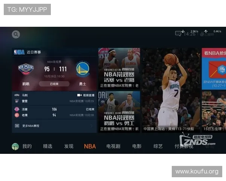Click the Spurs logo next to 马刺
The image size is (226, 181).
[17, 95]
